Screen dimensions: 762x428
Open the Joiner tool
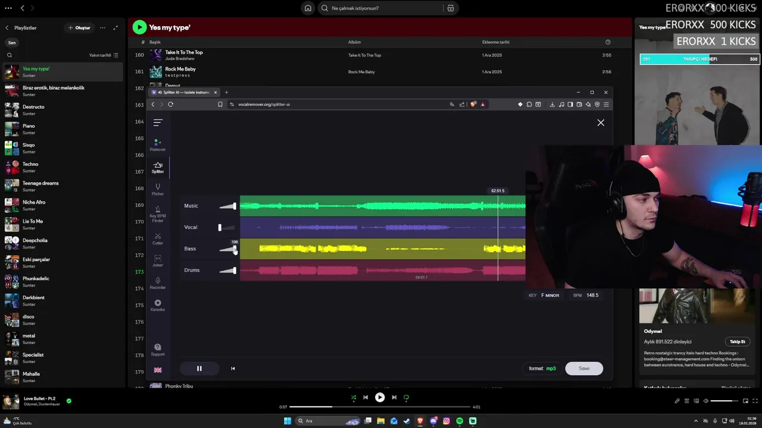click(x=158, y=260)
